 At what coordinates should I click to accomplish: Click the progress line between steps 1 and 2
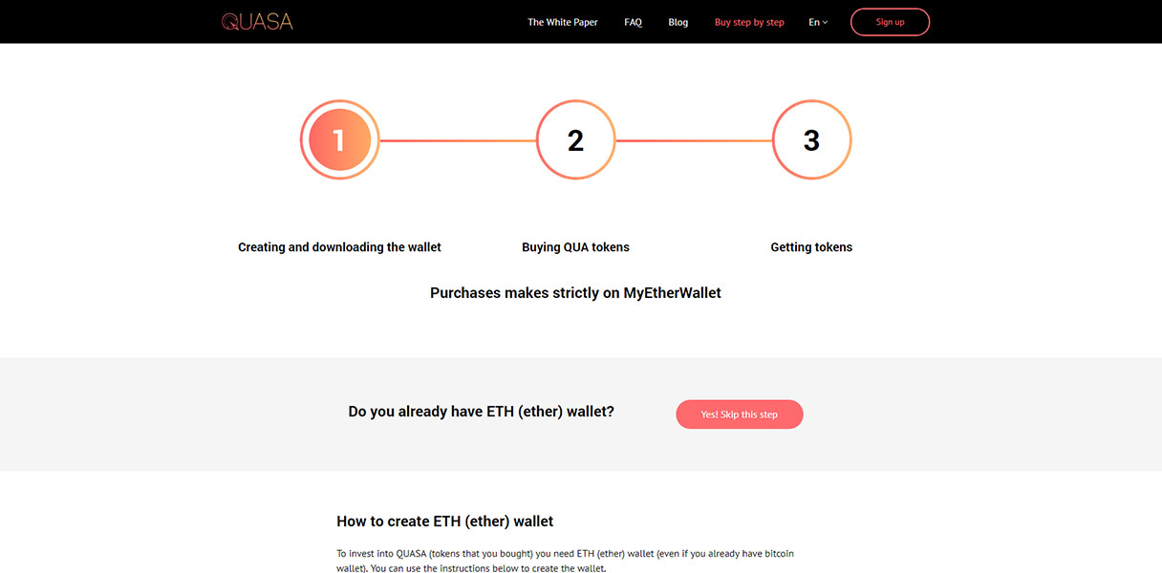tap(458, 140)
